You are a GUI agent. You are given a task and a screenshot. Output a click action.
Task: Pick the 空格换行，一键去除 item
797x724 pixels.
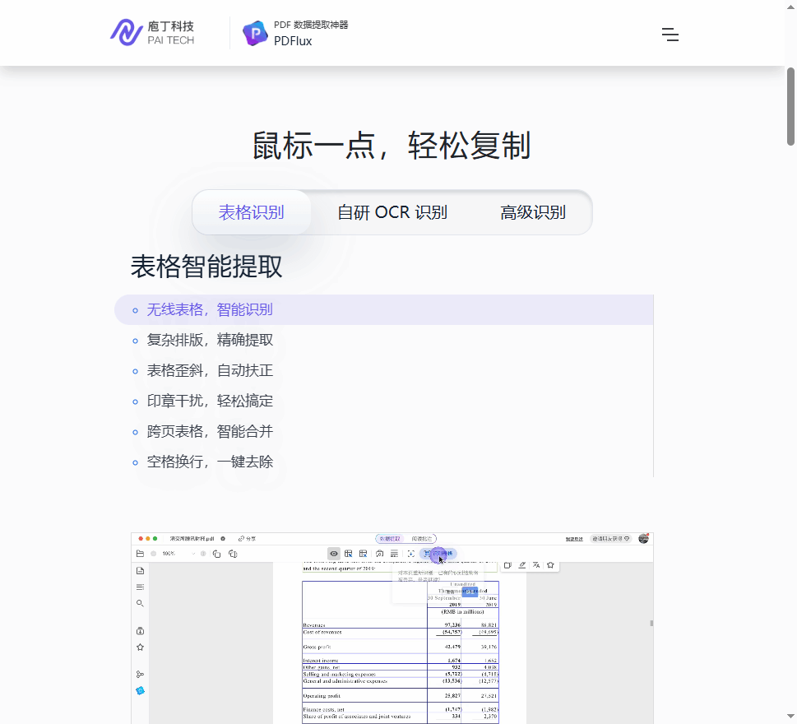click(210, 462)
